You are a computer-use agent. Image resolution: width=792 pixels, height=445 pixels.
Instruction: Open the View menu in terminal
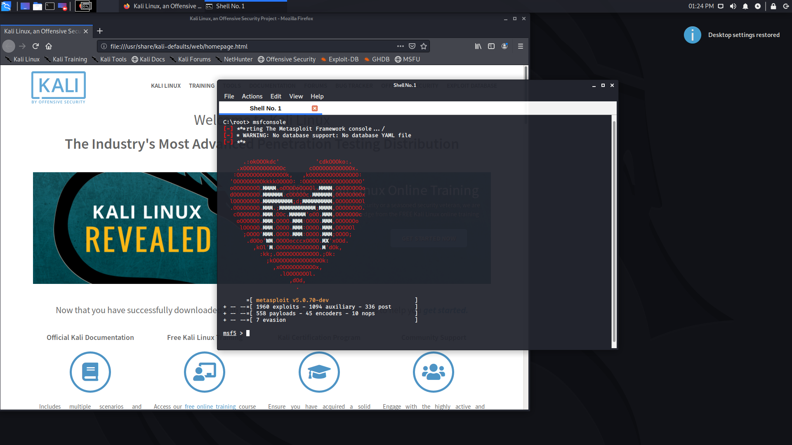(296, 96)
